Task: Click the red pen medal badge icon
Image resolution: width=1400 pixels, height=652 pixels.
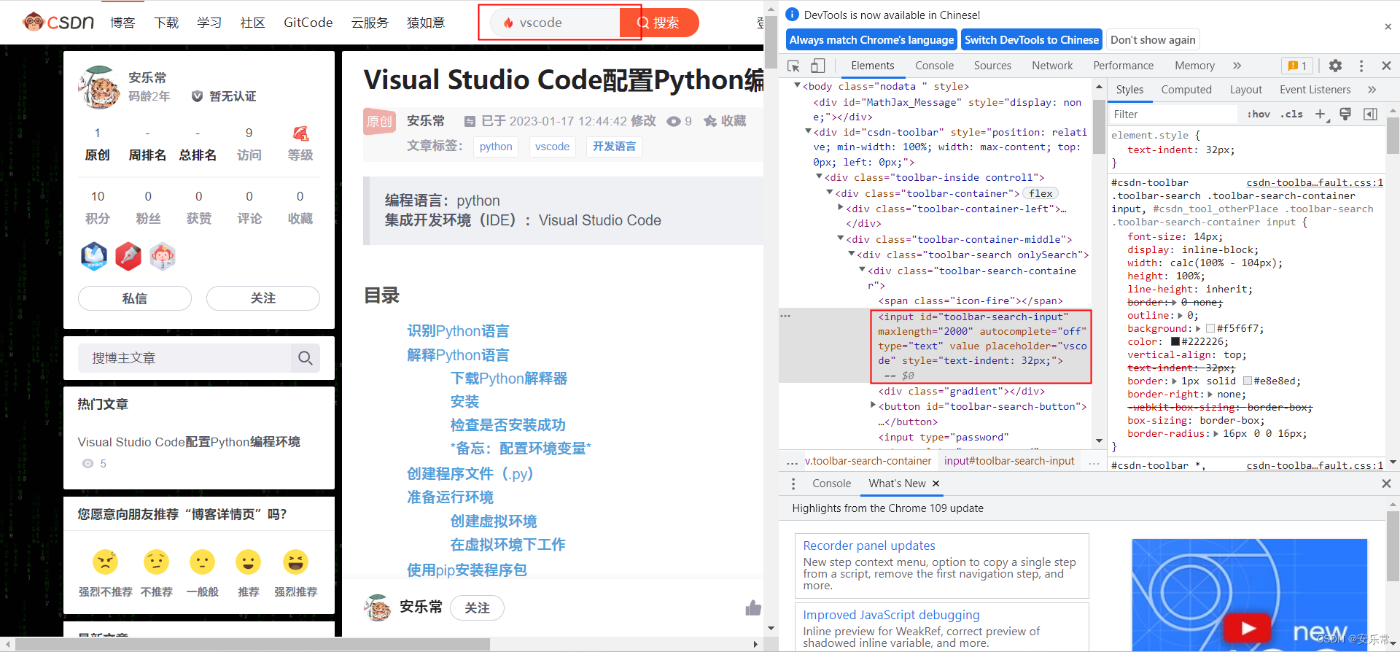Action: click(x=128, y=256)
